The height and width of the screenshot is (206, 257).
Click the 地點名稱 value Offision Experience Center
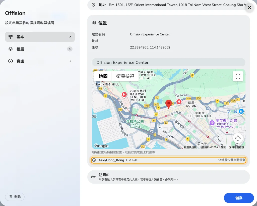pyautogui.click(x=150, y=34)
